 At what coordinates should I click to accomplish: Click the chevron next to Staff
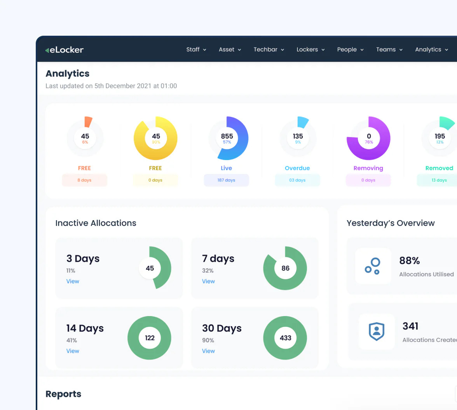pos(204,50)
